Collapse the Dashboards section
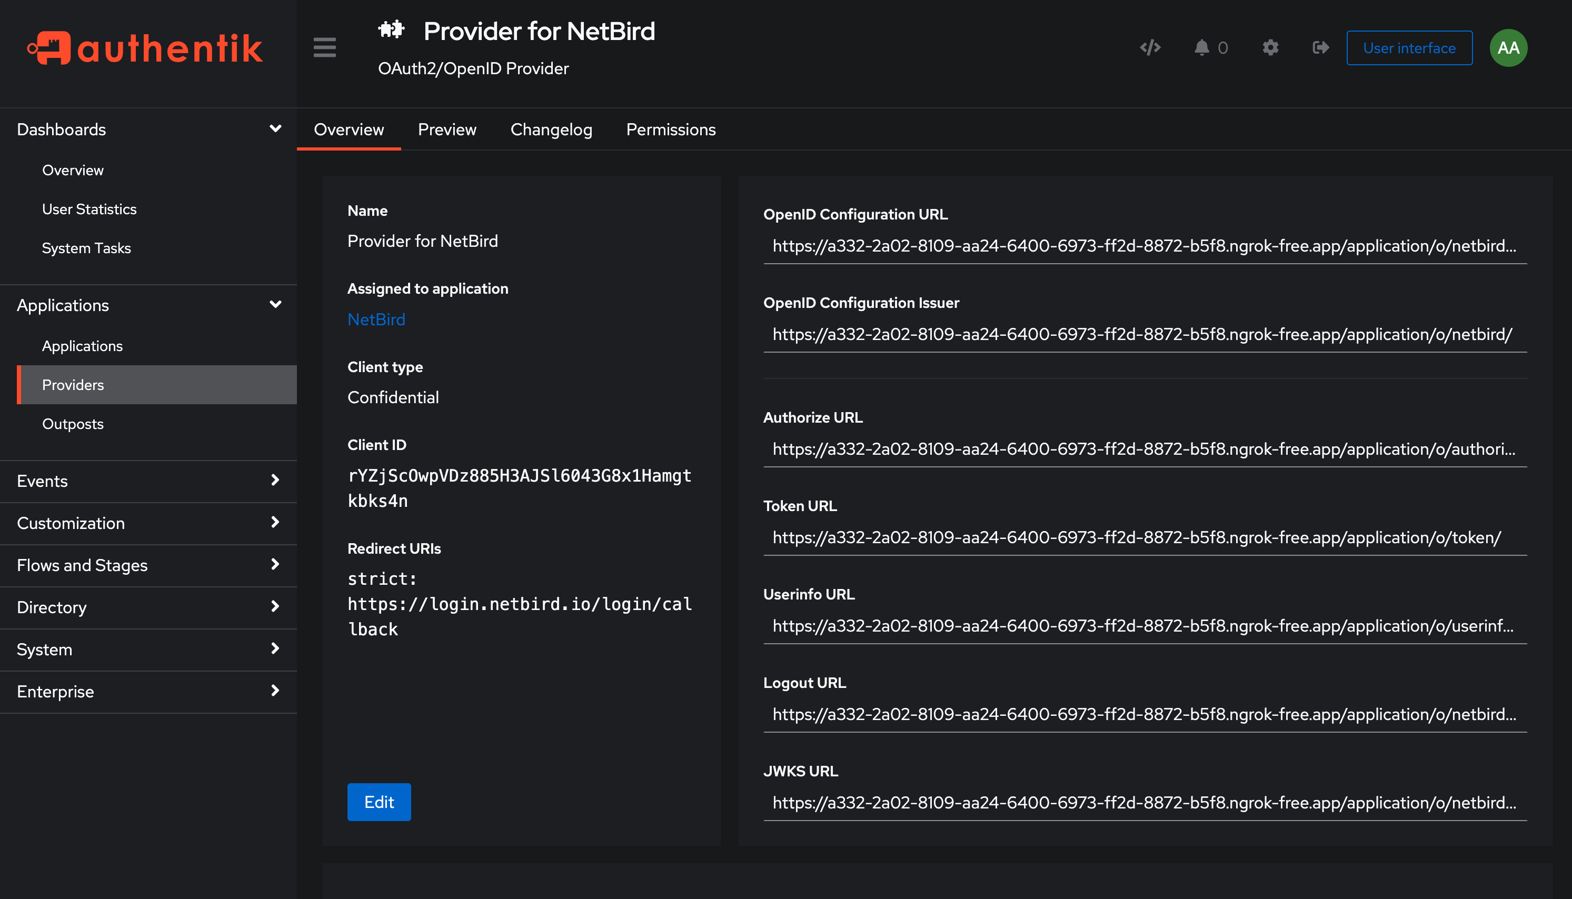The height and width of the screenshot is (899, 1572). pos(275,128)
